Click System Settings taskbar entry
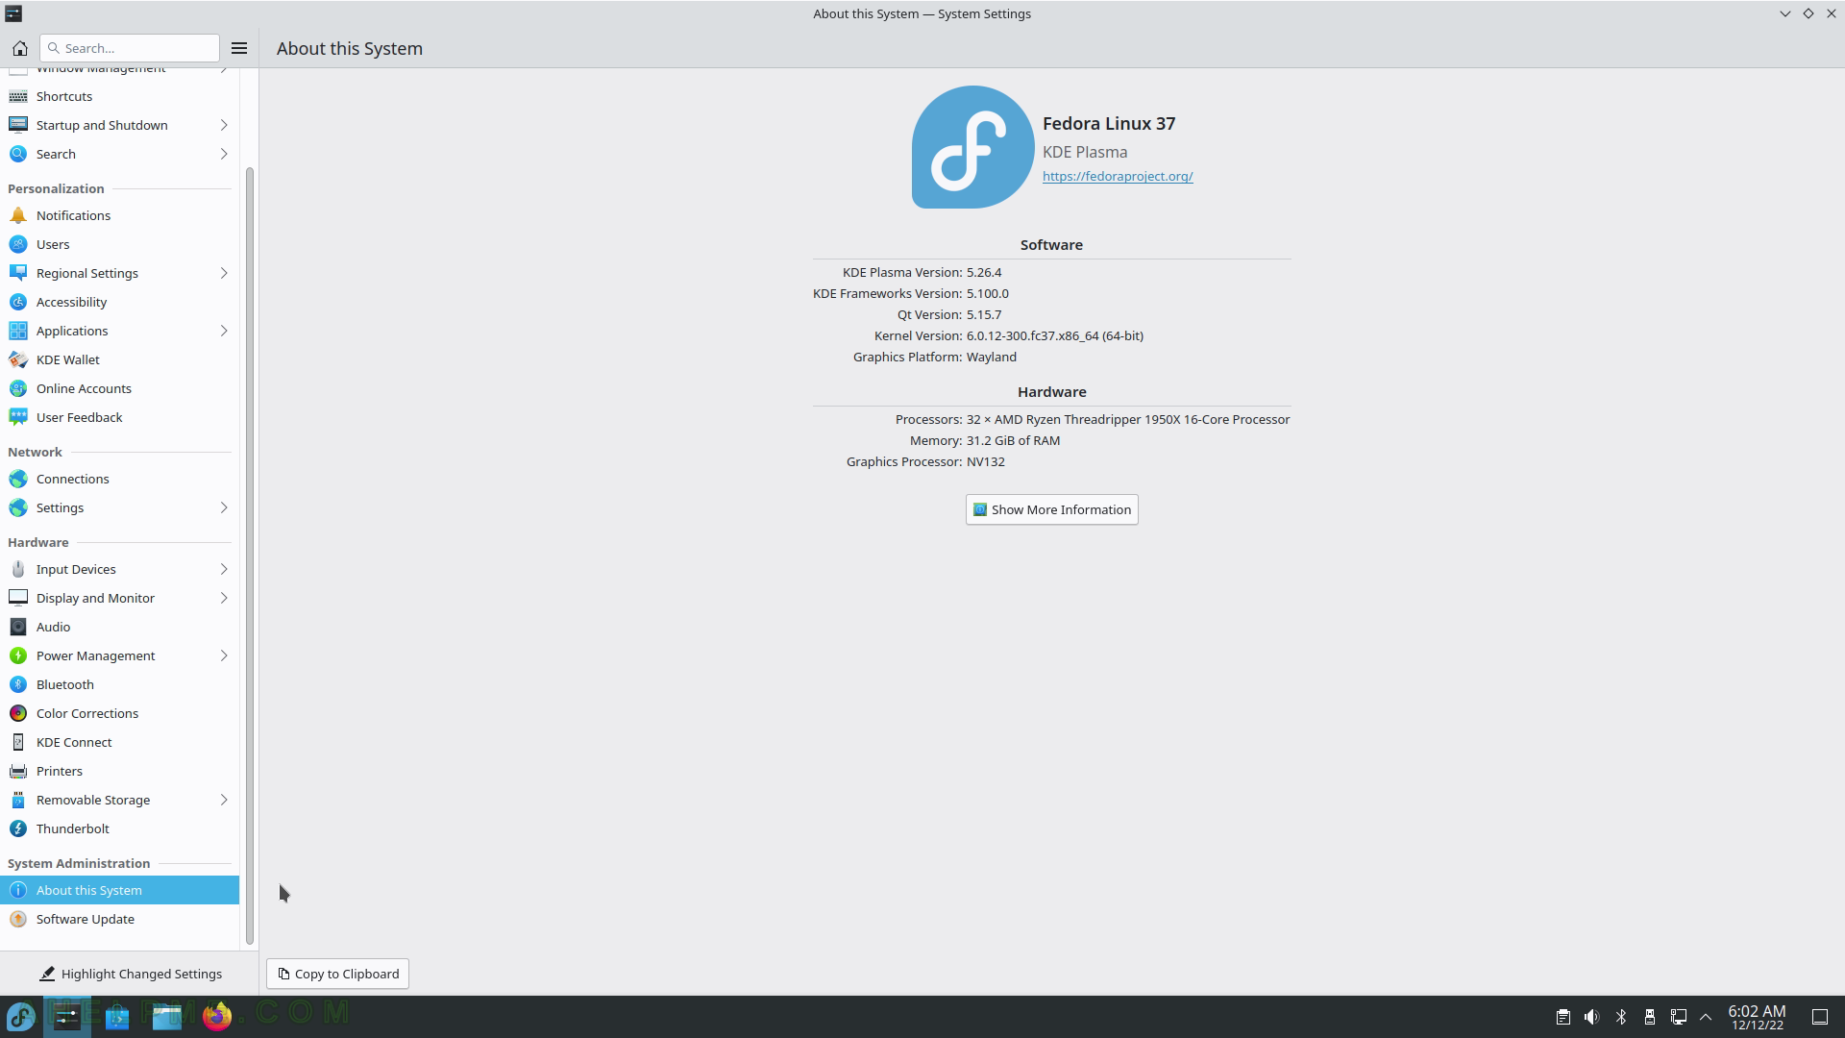The width and height of the screenshot is (1845, 1038). (x=67, y=1016)
